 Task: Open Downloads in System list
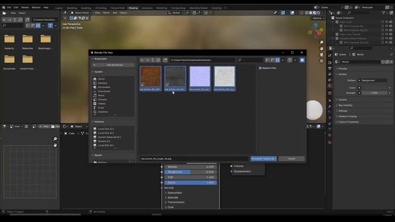(104, 91)
